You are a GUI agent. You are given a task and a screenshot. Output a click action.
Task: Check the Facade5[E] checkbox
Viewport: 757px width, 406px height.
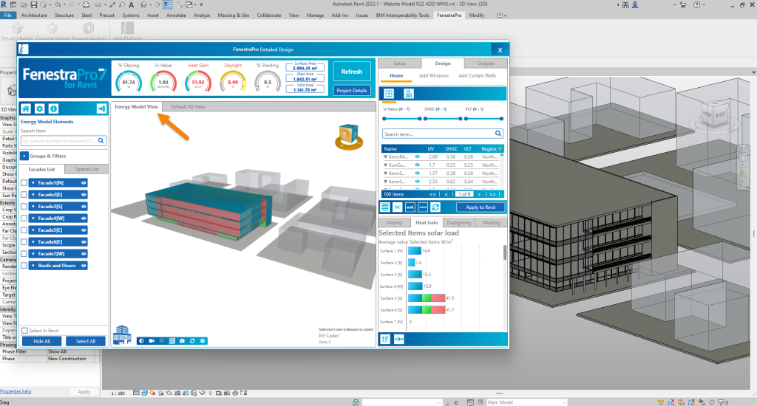tap(24, 230)
